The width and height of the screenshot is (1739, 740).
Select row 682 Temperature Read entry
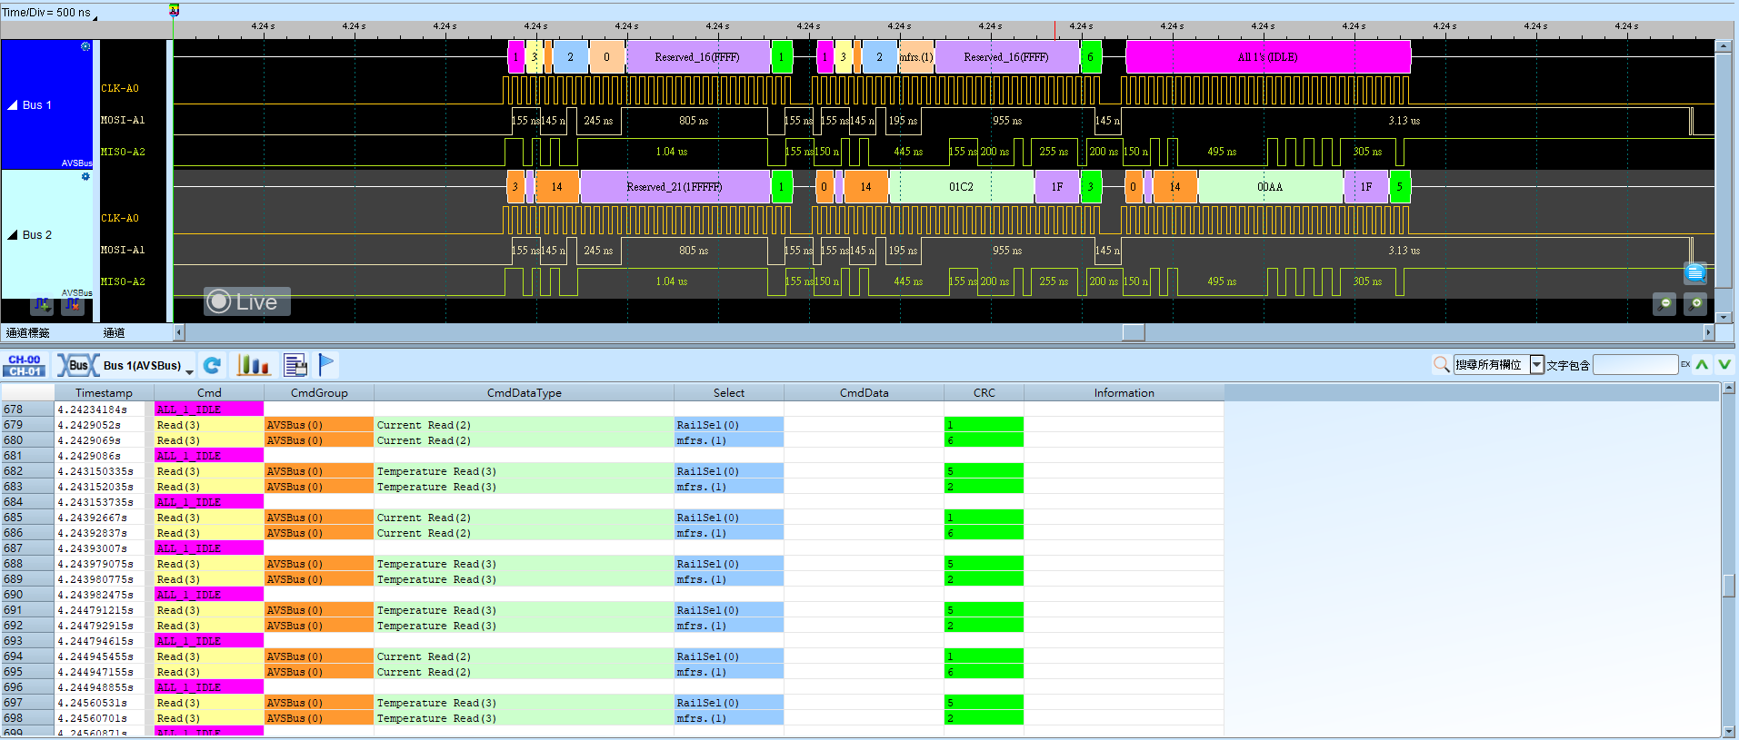(x=613, y=471)
